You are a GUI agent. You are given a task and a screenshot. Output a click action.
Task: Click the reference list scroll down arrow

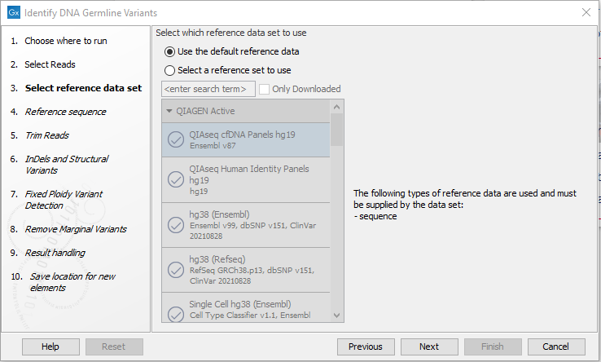pos(337,316)
